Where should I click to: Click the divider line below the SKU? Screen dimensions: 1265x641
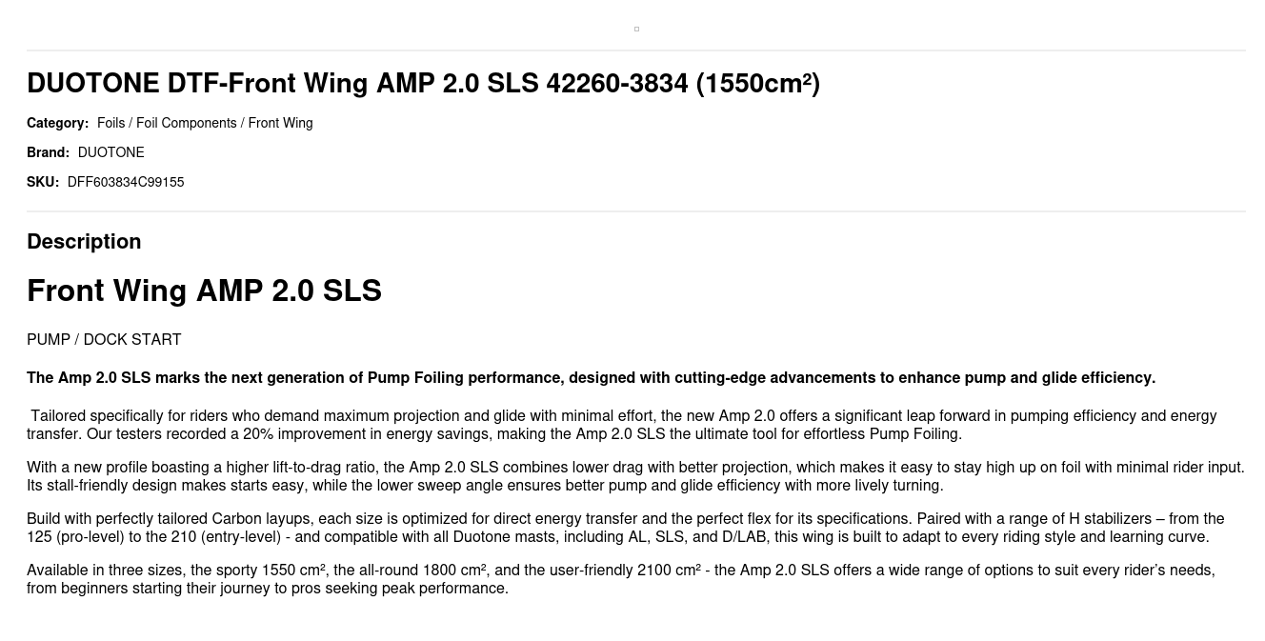636,211
